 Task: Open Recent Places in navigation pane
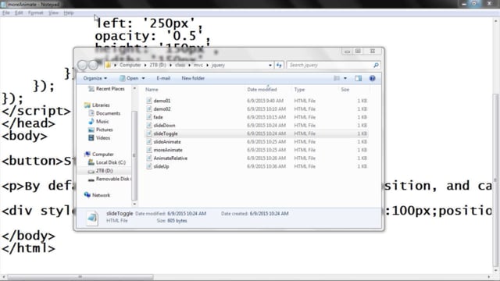point(106,89)
